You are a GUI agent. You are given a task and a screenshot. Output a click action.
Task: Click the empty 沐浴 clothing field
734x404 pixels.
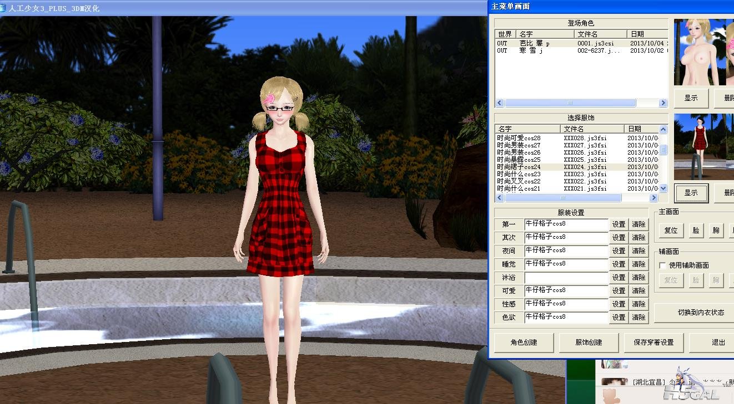click(x=566, y=278)
